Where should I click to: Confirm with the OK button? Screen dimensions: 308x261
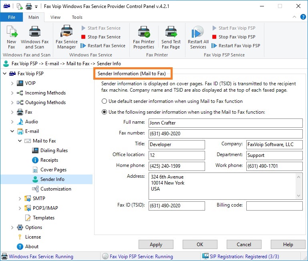coord(200,245)
